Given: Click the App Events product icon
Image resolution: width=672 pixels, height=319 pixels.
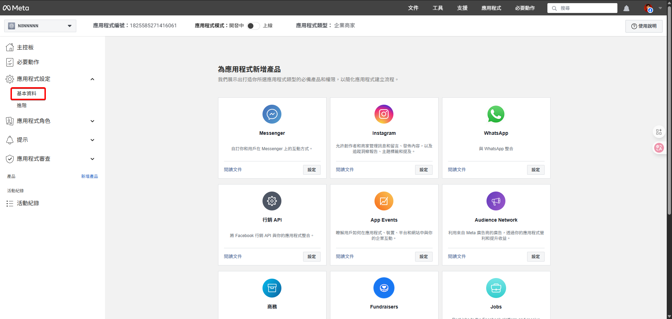Looking at the screenshot, I should click(384, 201).
